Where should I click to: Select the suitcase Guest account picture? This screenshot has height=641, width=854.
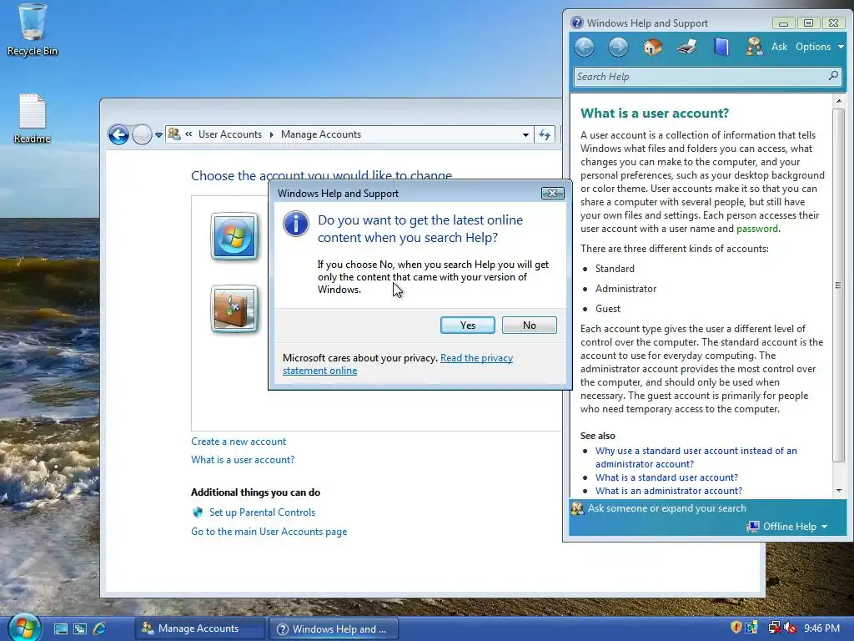234,309
